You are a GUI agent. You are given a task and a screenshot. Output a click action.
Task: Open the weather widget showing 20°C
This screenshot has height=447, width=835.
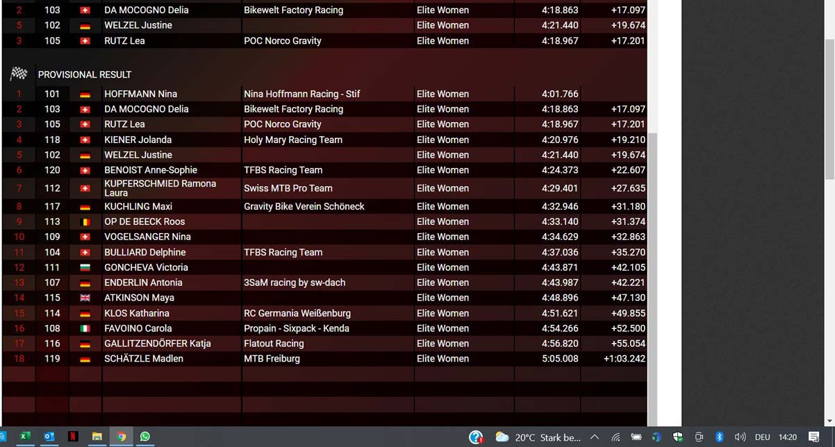point(538,437)
